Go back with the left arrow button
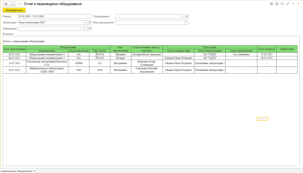The image size is (303, 173). pyautogui.click(x=6, y=4)
